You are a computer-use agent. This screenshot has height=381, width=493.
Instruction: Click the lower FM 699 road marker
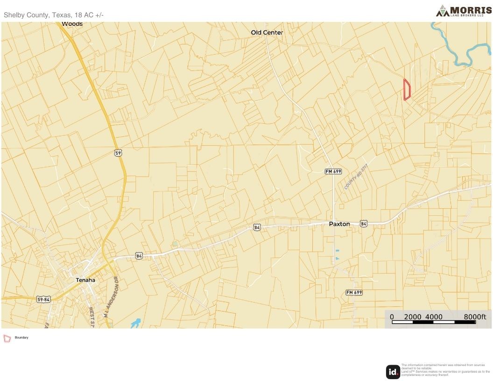[354, 292]
